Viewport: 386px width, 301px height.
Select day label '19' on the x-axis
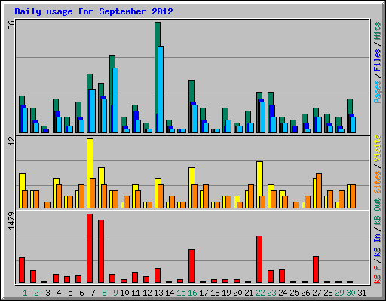click(x=226, y=293)
